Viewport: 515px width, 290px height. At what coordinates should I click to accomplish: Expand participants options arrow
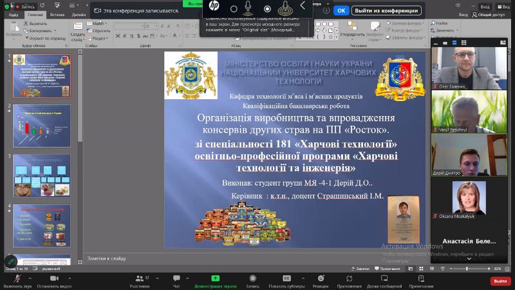[157, 278]
